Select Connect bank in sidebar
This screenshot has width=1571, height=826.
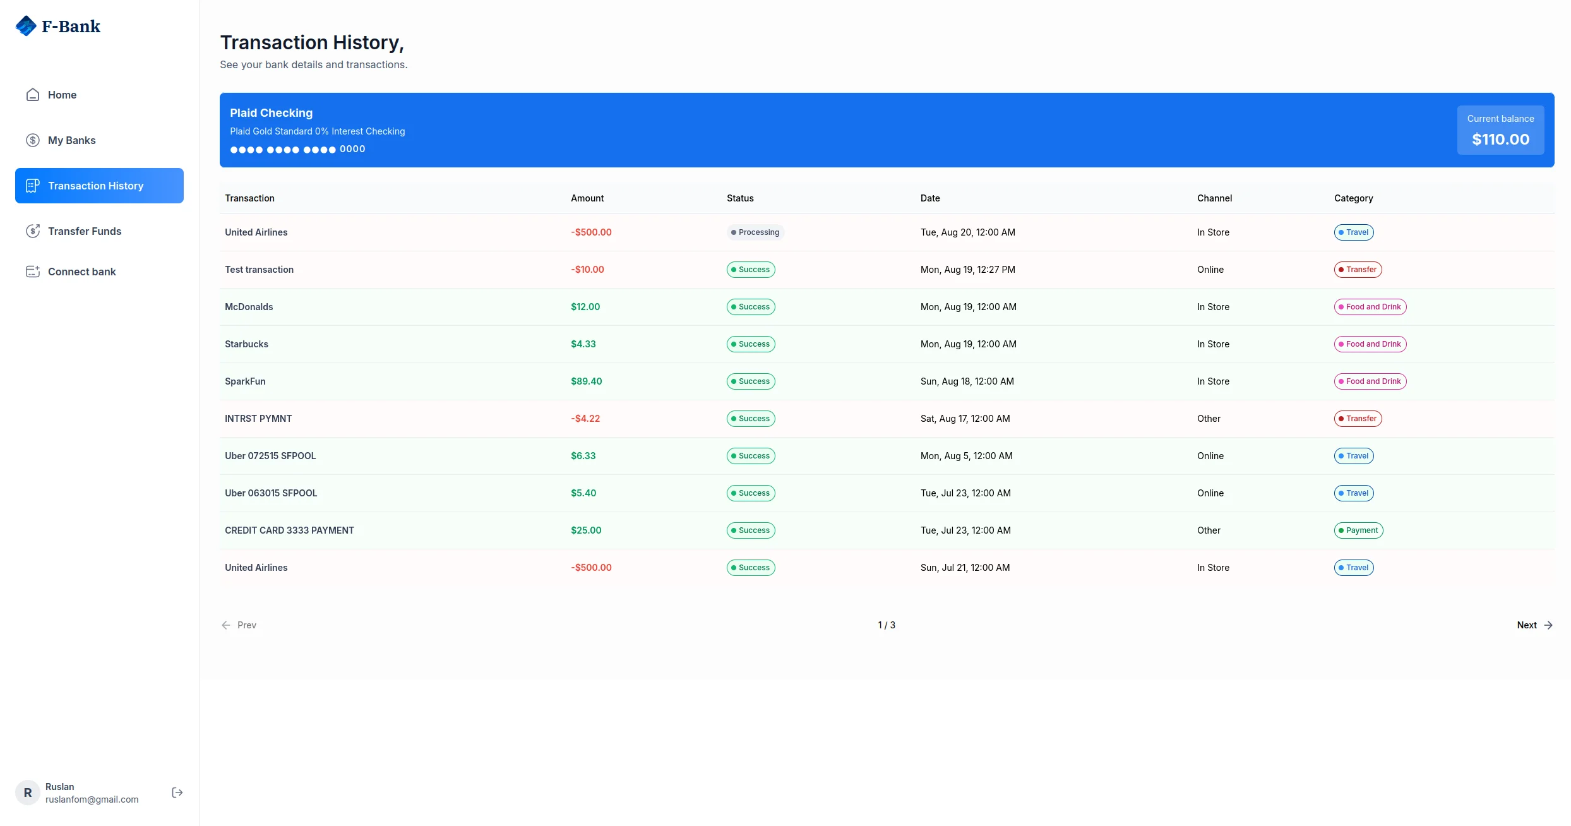tap(81, 272)
